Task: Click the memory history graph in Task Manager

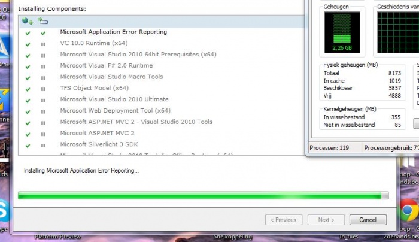Action: coord(398,32)
